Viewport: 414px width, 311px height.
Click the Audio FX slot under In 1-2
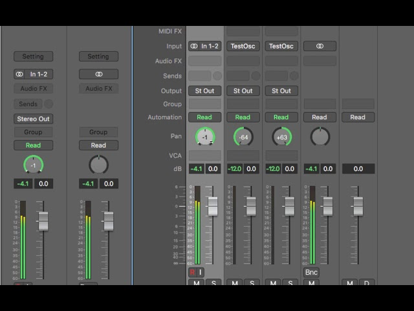point(204,61)
